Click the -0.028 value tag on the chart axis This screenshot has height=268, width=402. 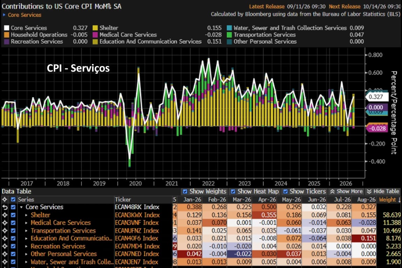(376, 128)
